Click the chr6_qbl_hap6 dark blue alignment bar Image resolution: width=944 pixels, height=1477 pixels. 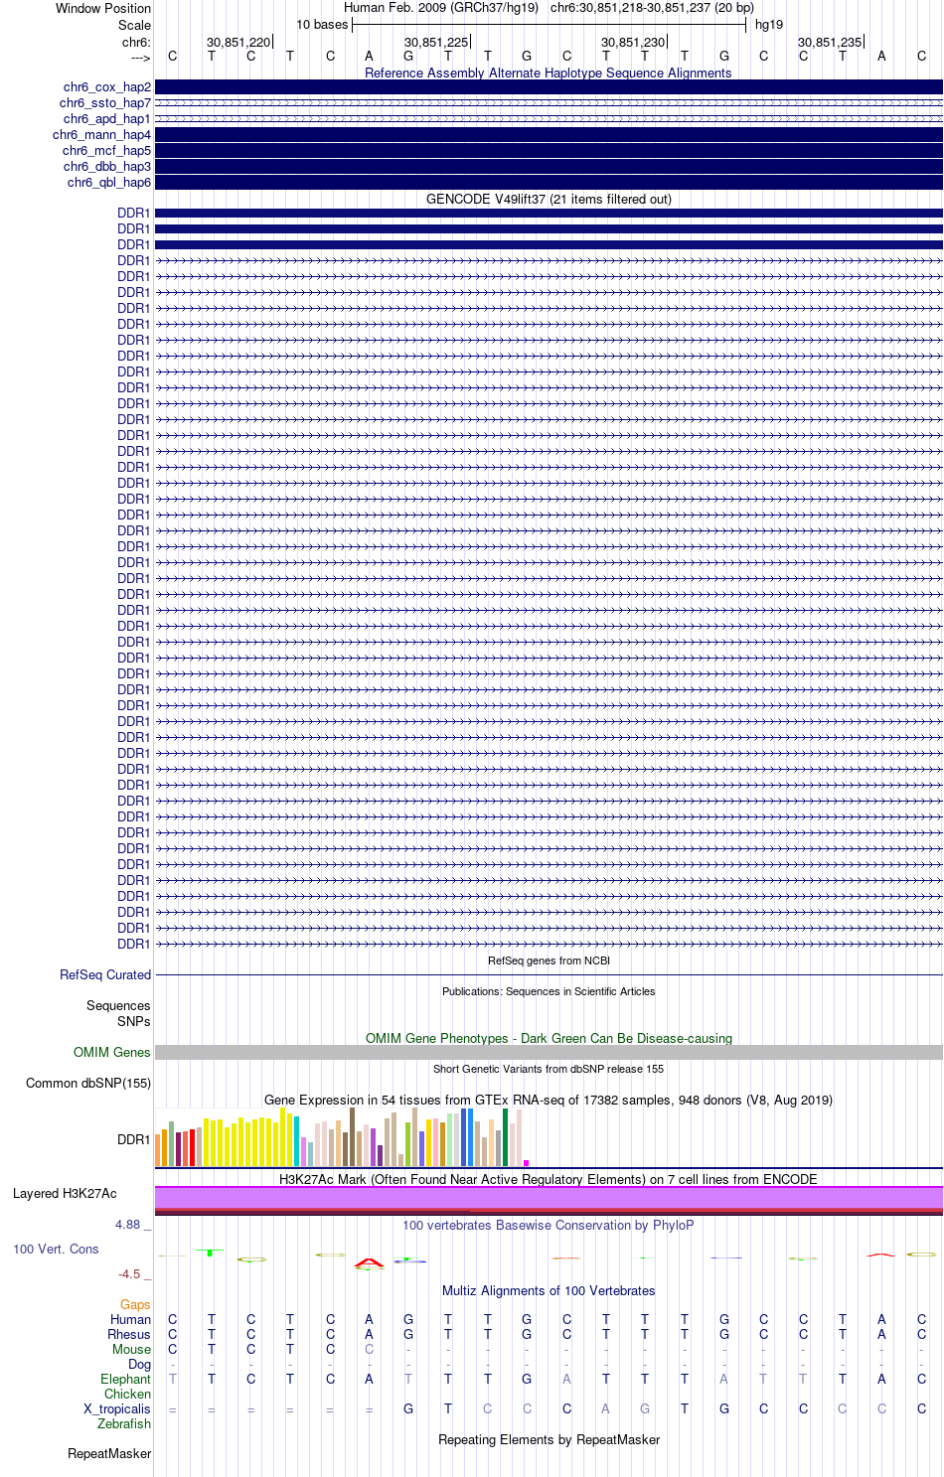[549, 183]
